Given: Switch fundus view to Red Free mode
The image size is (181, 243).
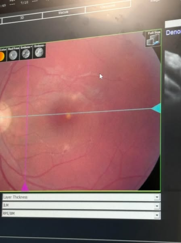Looking at the screenshot, I should 13,53.
